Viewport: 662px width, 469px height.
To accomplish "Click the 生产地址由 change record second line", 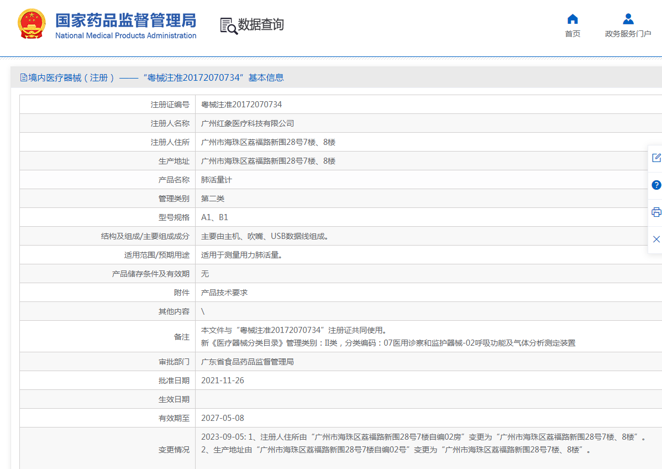I will point(396,450).
